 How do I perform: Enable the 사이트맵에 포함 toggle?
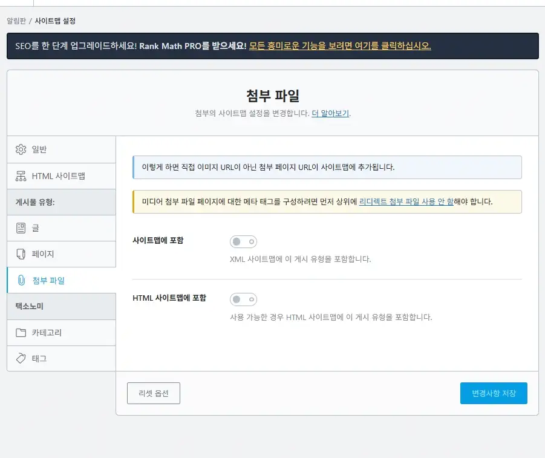243,242
